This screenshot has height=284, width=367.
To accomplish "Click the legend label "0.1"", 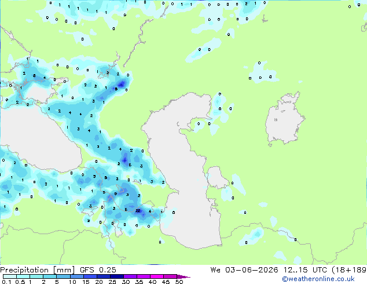I will click(6, 282).
